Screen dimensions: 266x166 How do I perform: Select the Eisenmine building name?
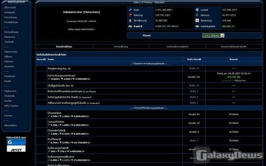54,113
